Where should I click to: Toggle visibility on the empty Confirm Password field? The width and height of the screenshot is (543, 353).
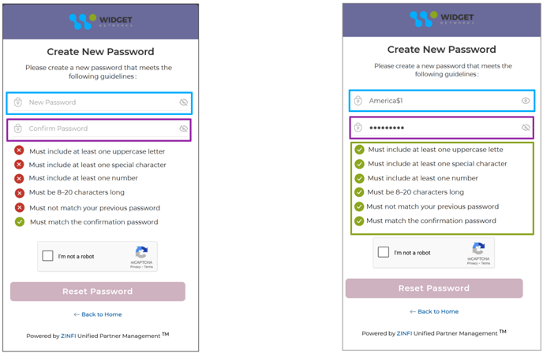pos(183,128)
